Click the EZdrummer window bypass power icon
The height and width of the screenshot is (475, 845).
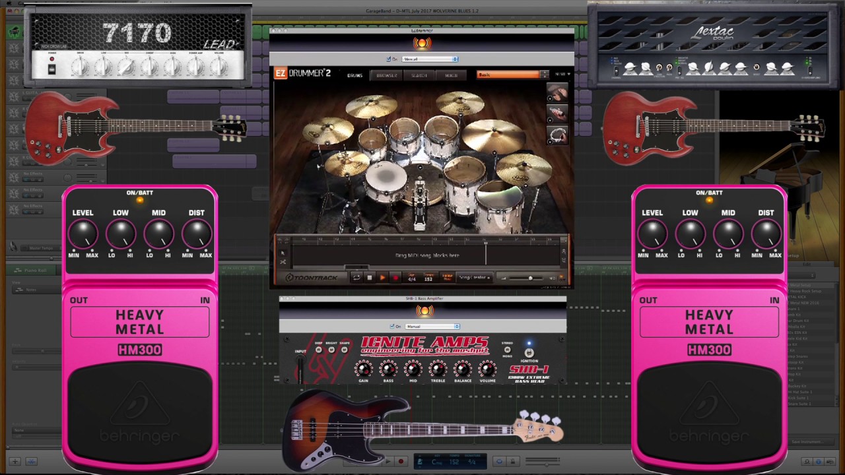[x=422, y=44]
